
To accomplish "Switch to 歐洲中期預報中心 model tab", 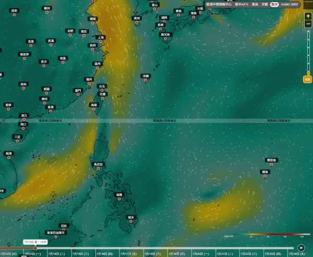I will (219, 4).
